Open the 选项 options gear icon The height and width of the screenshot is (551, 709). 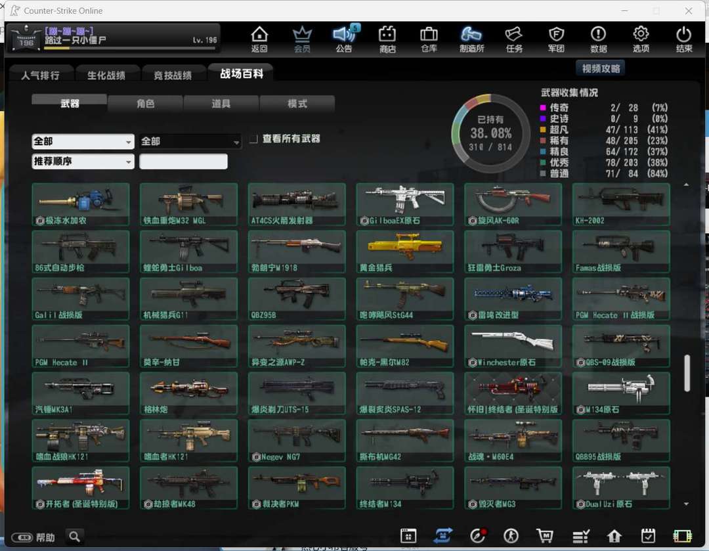(x=641, y=39)
